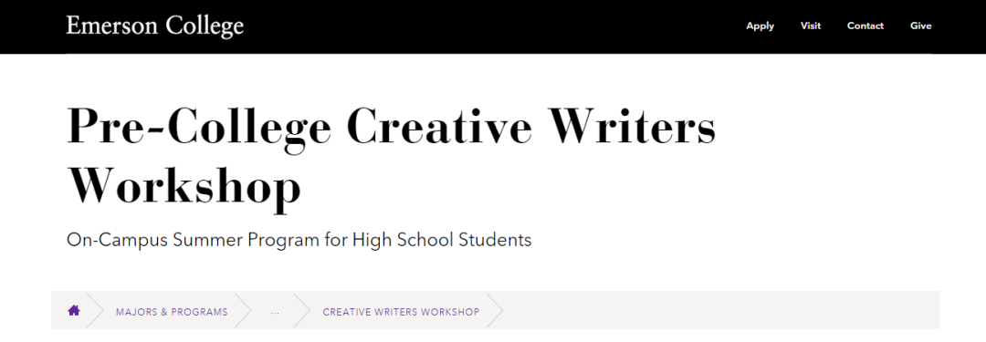Click the Pre-College Creative Writers heading line

click(x=391, y=128)
